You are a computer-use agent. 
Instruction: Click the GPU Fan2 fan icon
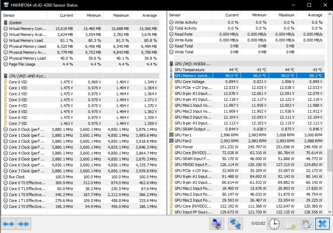click(x=171, y=141)
